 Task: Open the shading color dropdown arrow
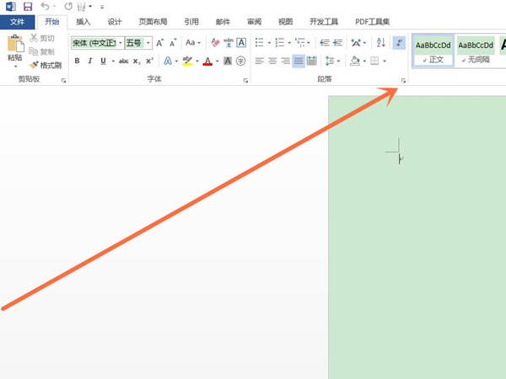(x=364, y=61)
